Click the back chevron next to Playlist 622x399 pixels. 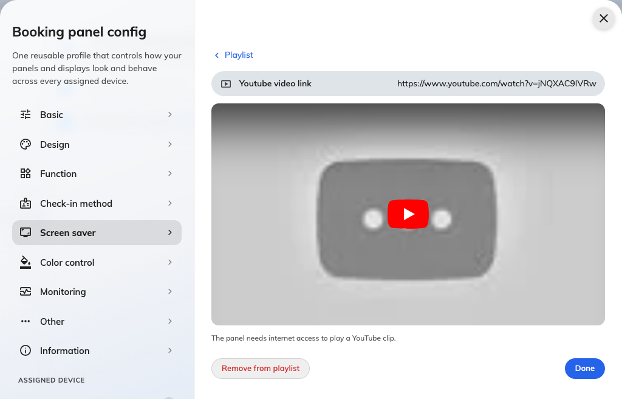(x=217, y=55)
